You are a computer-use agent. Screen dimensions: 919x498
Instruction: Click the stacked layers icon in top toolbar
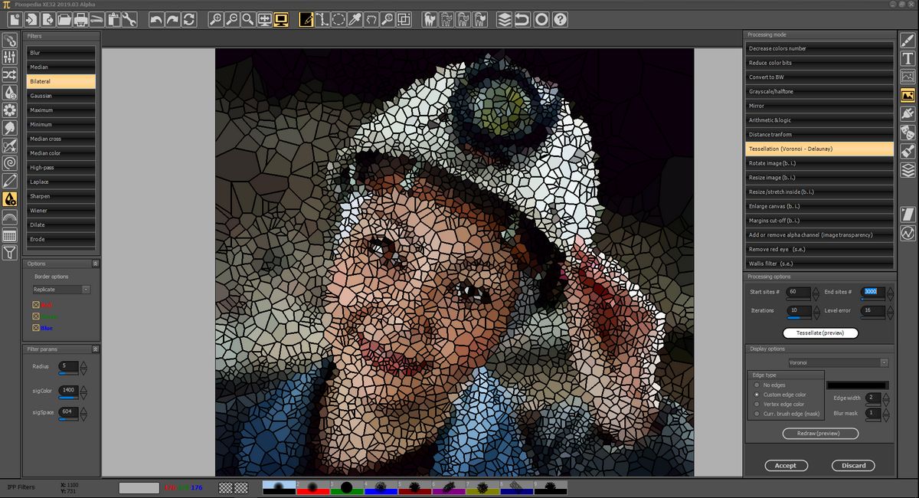(504, 20)
